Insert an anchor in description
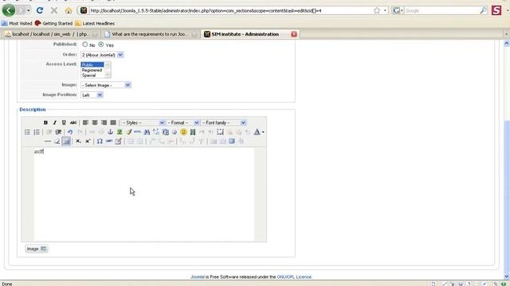The height and width of the screenshot is (286, 510). point(110,132)
